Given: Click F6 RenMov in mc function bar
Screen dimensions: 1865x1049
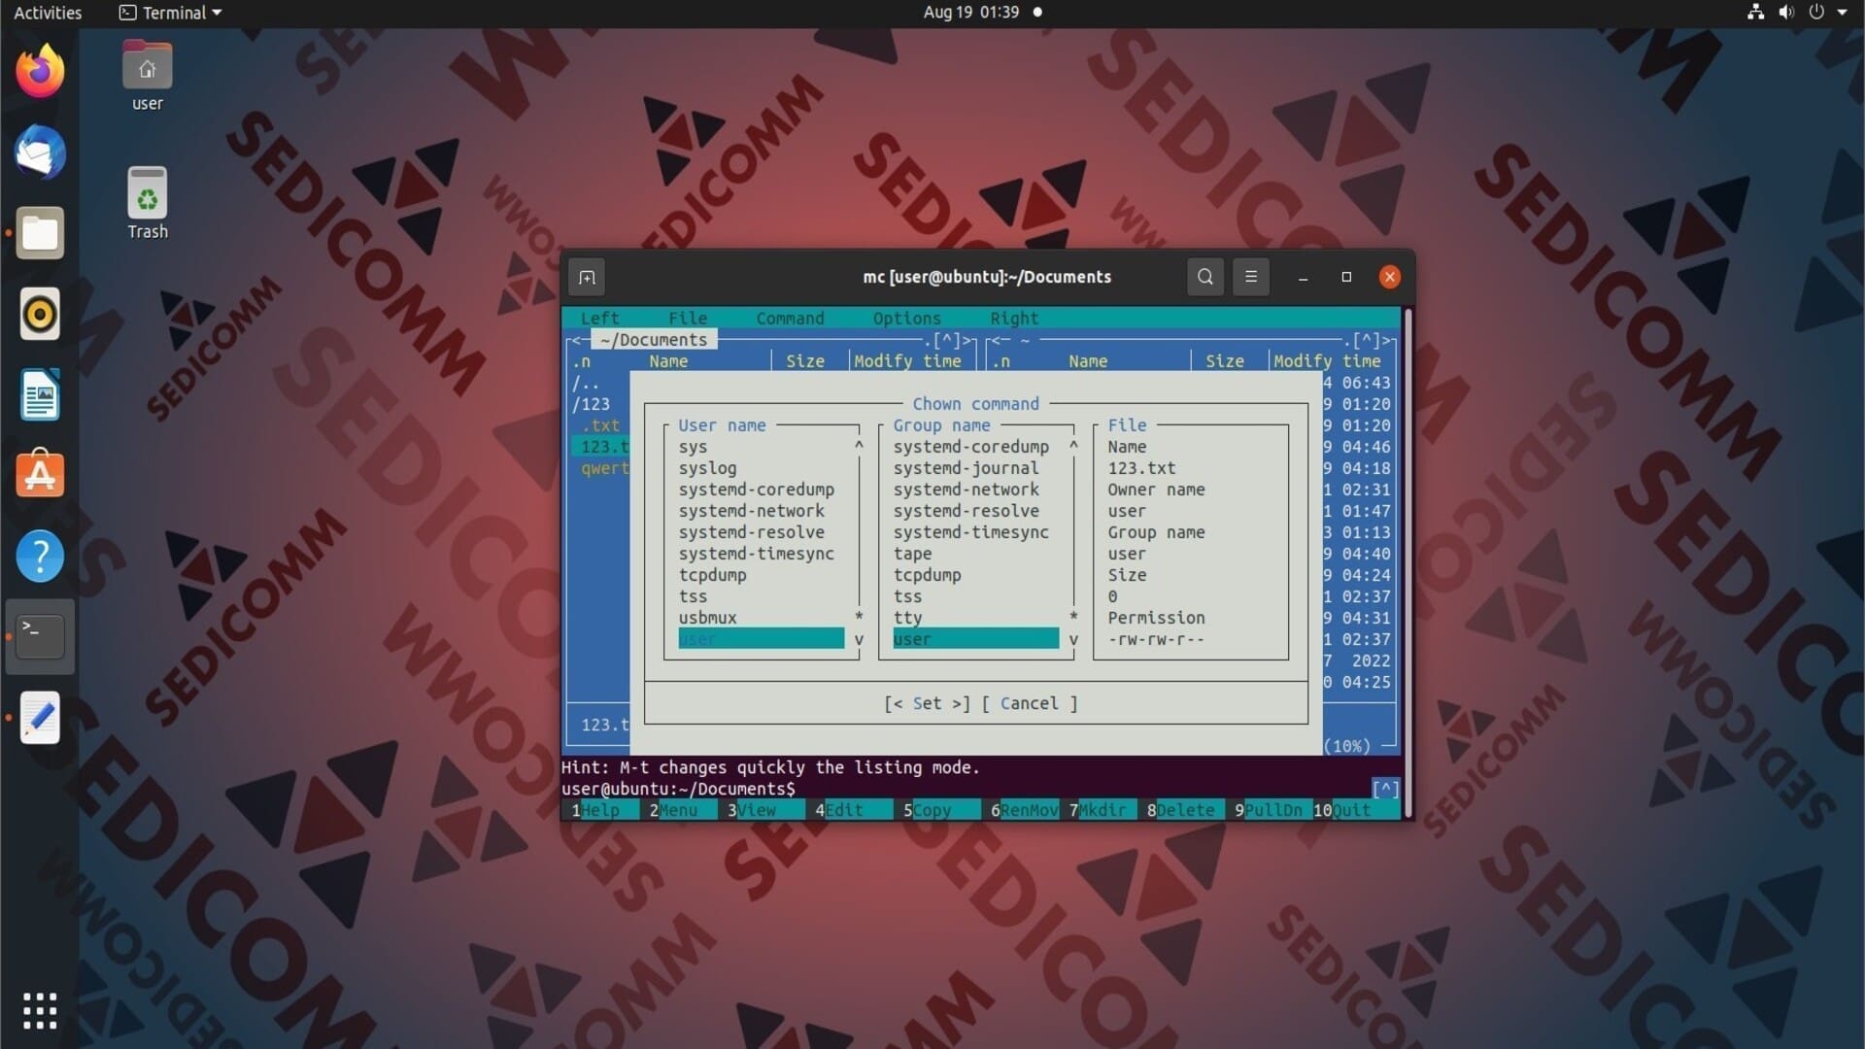Looking at the screenshot, I should (x=1024, y=810).
